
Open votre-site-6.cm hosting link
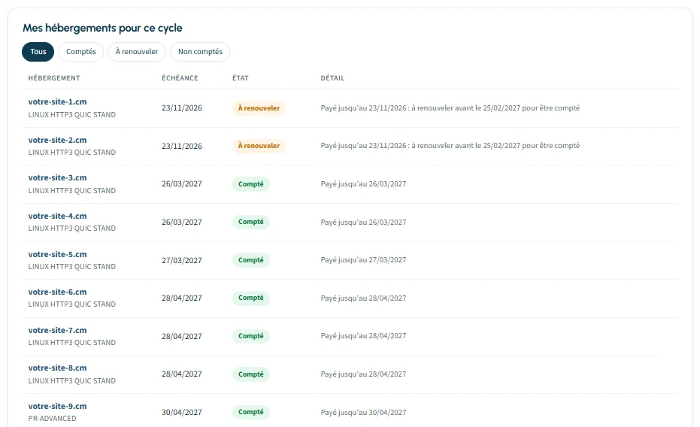(57, 292)
